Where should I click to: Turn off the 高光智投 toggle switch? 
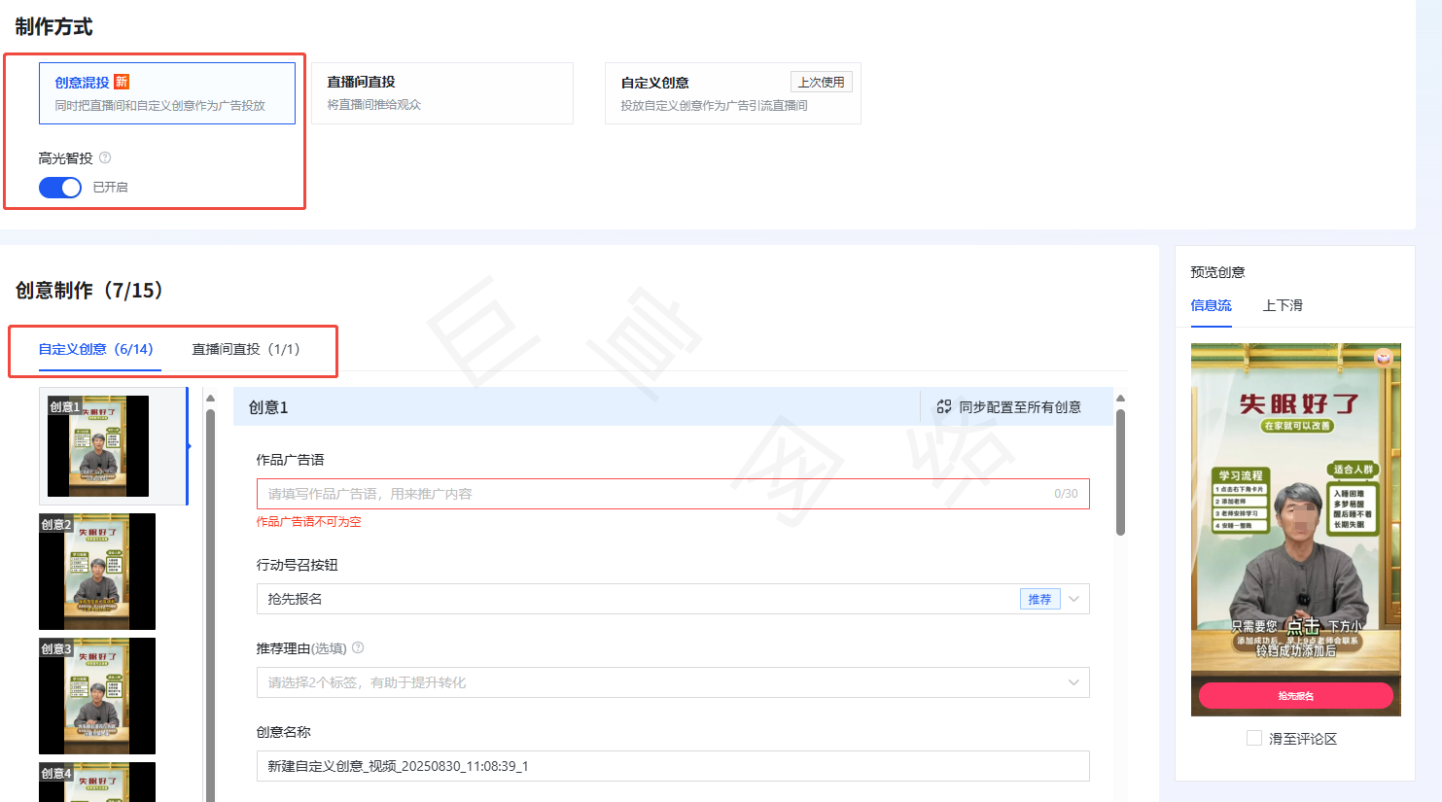click(x=59, y=187)
